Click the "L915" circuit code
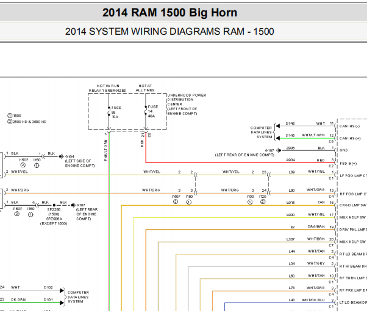Viewport: 367px width, 311px height. pyautogui.click(x=290, y=203)
